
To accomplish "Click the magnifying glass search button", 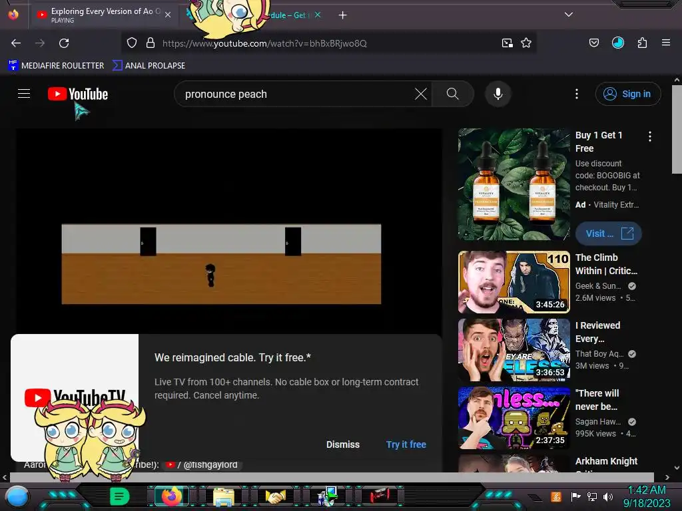I will [x=452, y=94].
